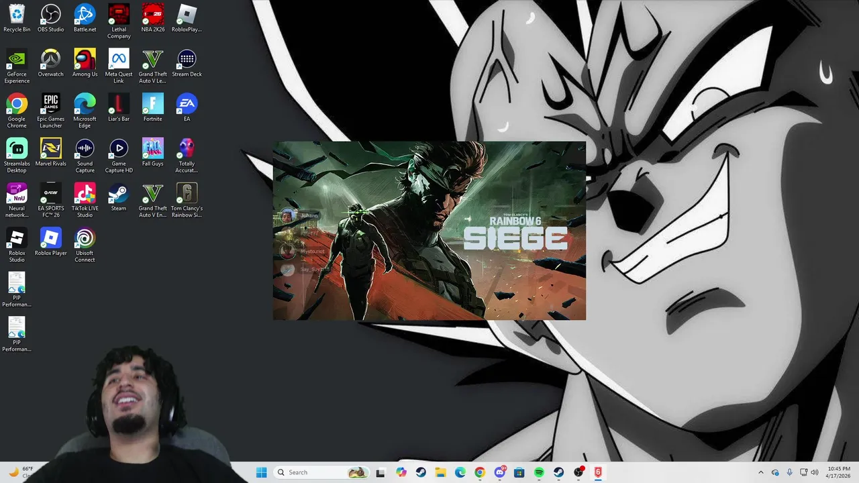Image resolution: width=859 pixels, height=483 pixels.
Task: Open the EA app desktop icon
Action: [x=187, y=108]
